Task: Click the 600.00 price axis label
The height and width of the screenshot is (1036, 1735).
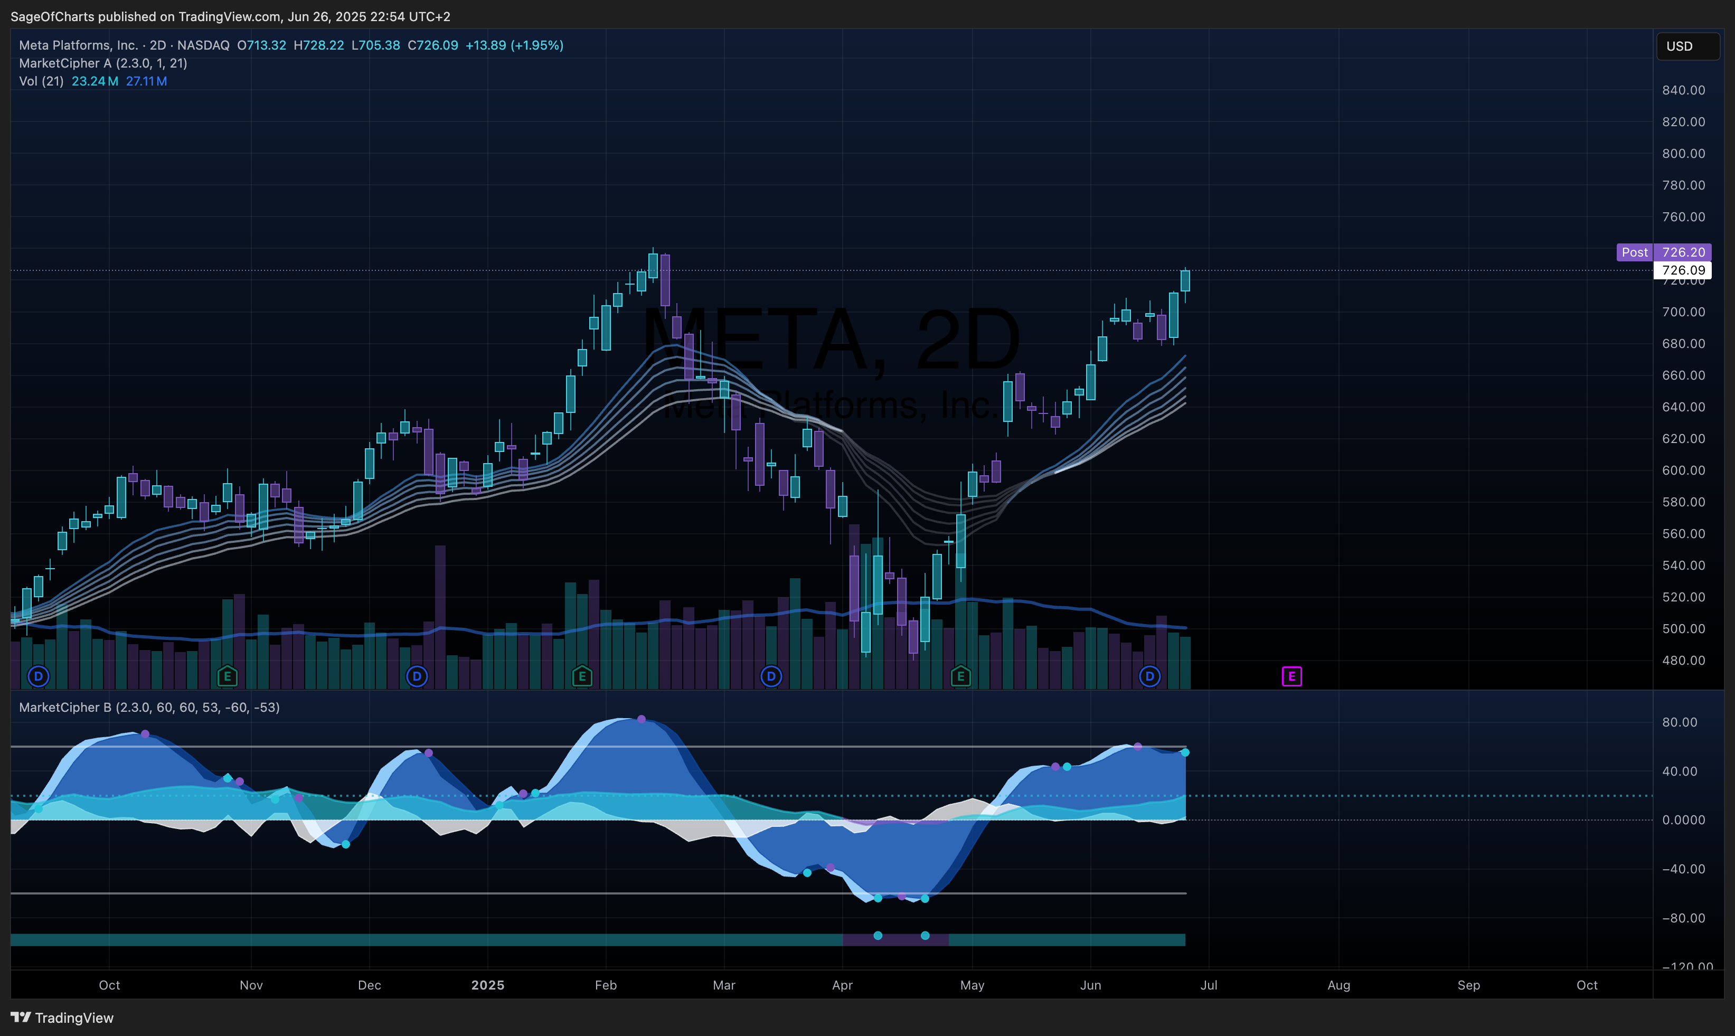Action: click(1683, 470)
